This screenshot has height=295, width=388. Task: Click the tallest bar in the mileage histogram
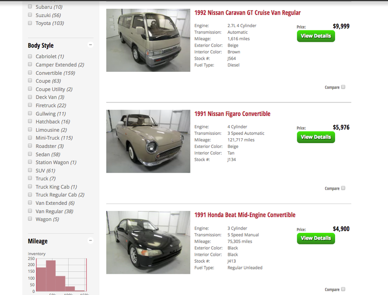51,276
